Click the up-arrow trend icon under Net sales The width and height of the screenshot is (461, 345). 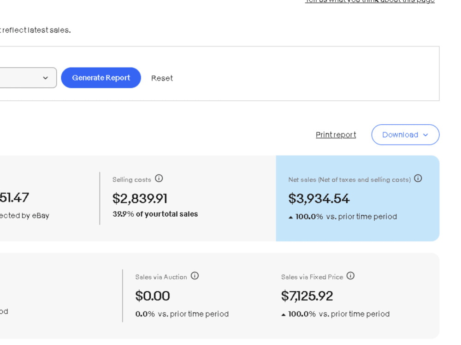tap(291, 218)
